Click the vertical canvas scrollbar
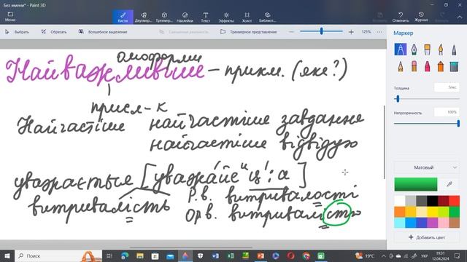The width and height of the screenshot is (467, 262). [385, 142]
